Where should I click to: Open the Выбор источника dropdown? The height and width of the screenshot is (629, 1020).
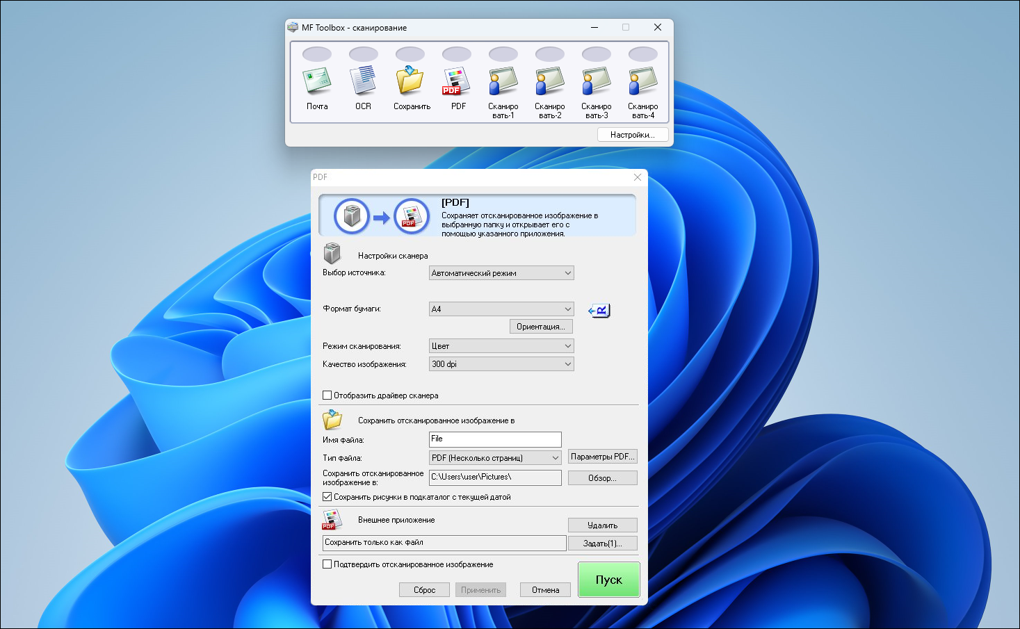[x=501, y=273]
